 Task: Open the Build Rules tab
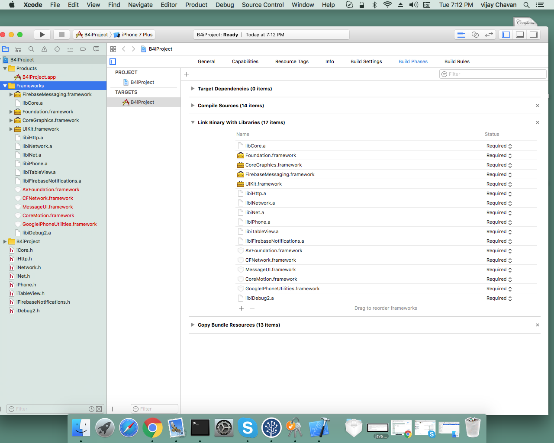click(x=457, y=61)
